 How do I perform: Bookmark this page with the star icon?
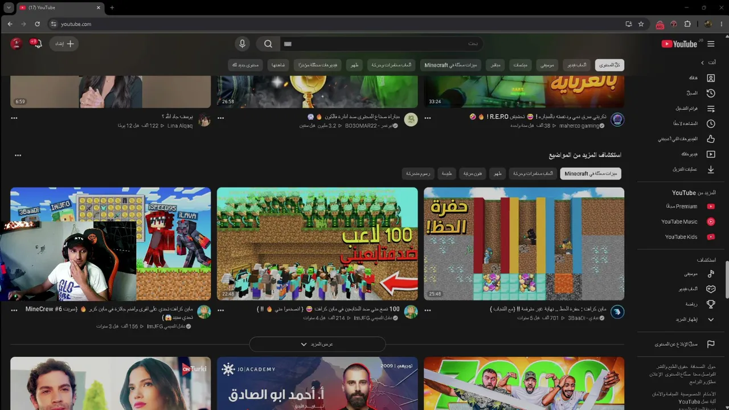pos(641,24)
